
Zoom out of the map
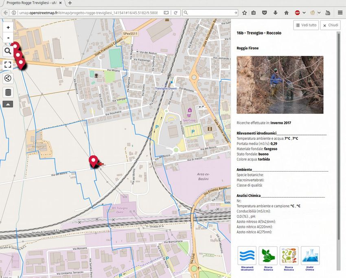point(8,38)
